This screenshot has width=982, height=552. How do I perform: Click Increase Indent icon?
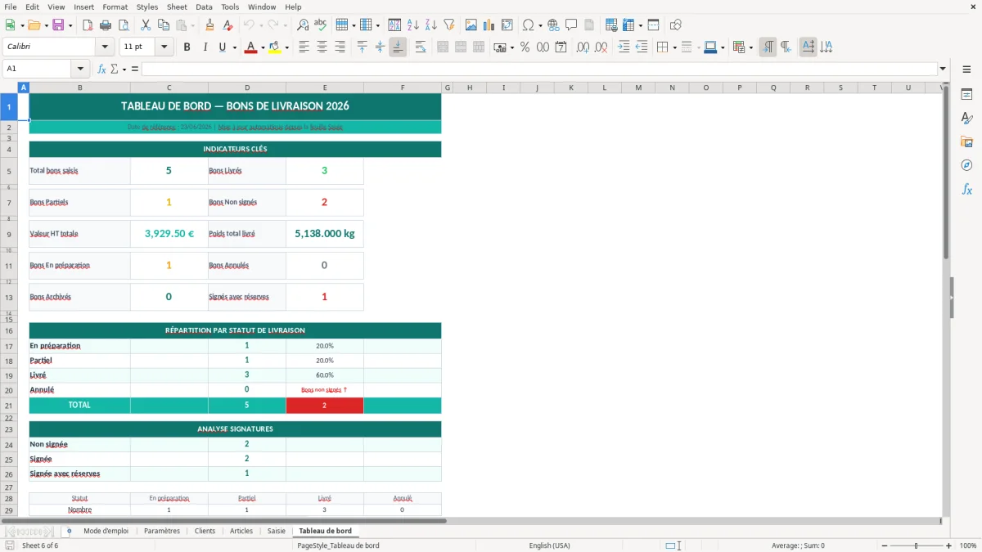[x=624, y=47]
